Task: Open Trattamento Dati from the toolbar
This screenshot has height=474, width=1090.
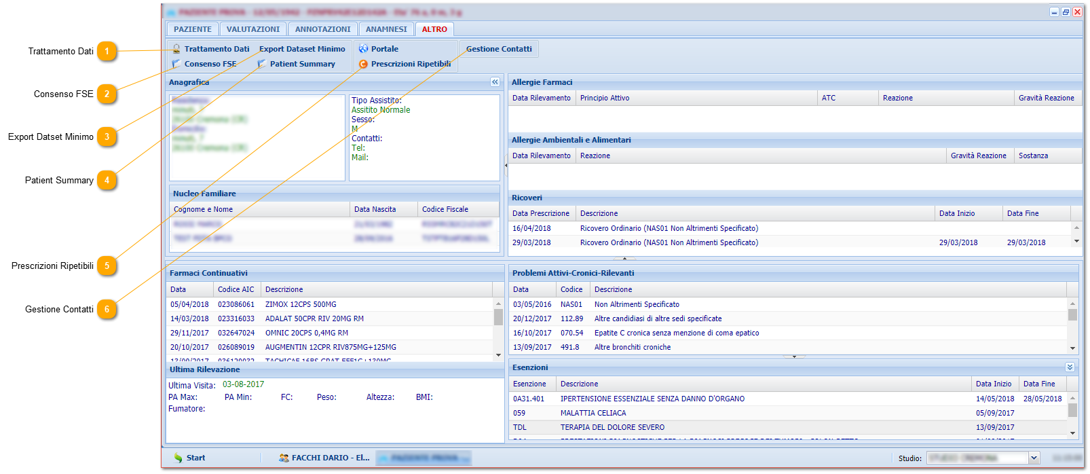Action: point(210,49)
